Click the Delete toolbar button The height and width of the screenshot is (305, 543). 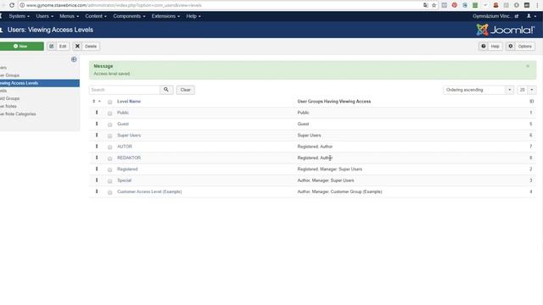[x=87, y=47]
